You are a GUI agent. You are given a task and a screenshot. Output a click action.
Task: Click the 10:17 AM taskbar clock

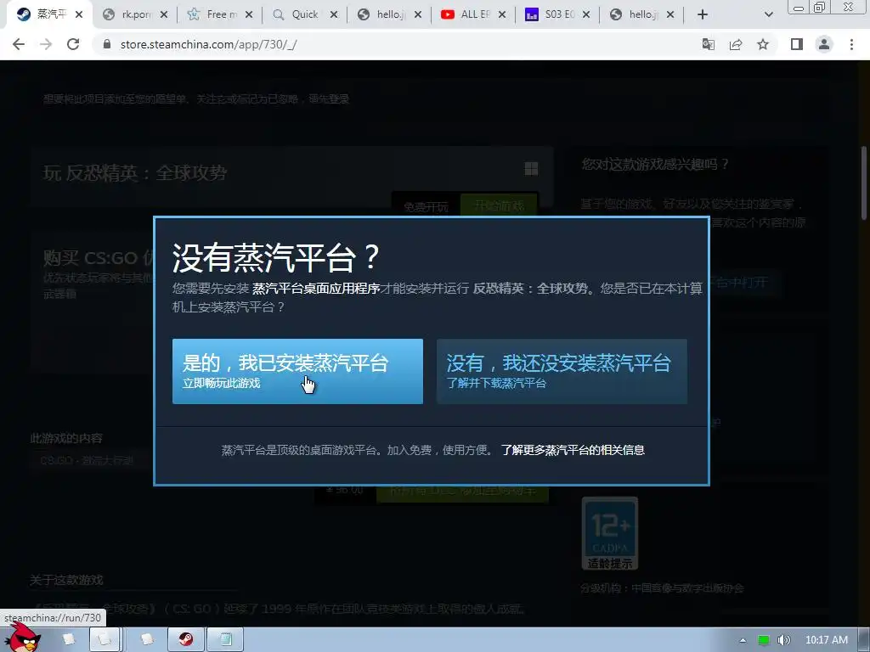click(826, 640)
